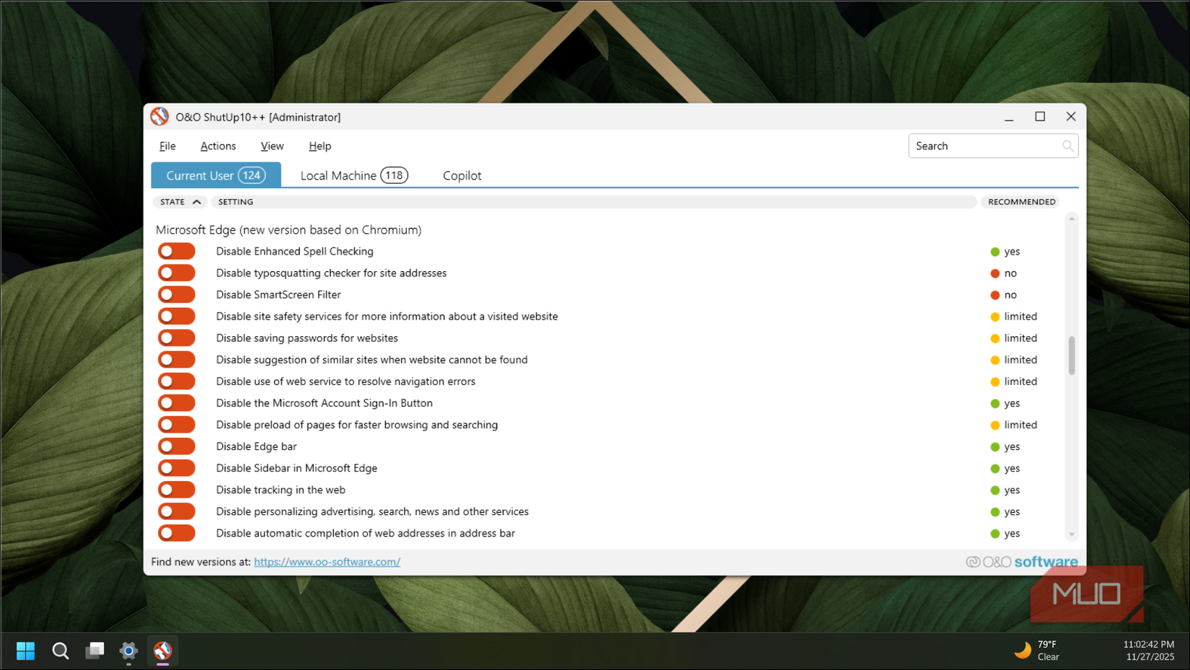Minimize the O&O ShutUp10++ window
Image resolution: width=1190 pixels, height=670 pixels.
(1009, 117)
